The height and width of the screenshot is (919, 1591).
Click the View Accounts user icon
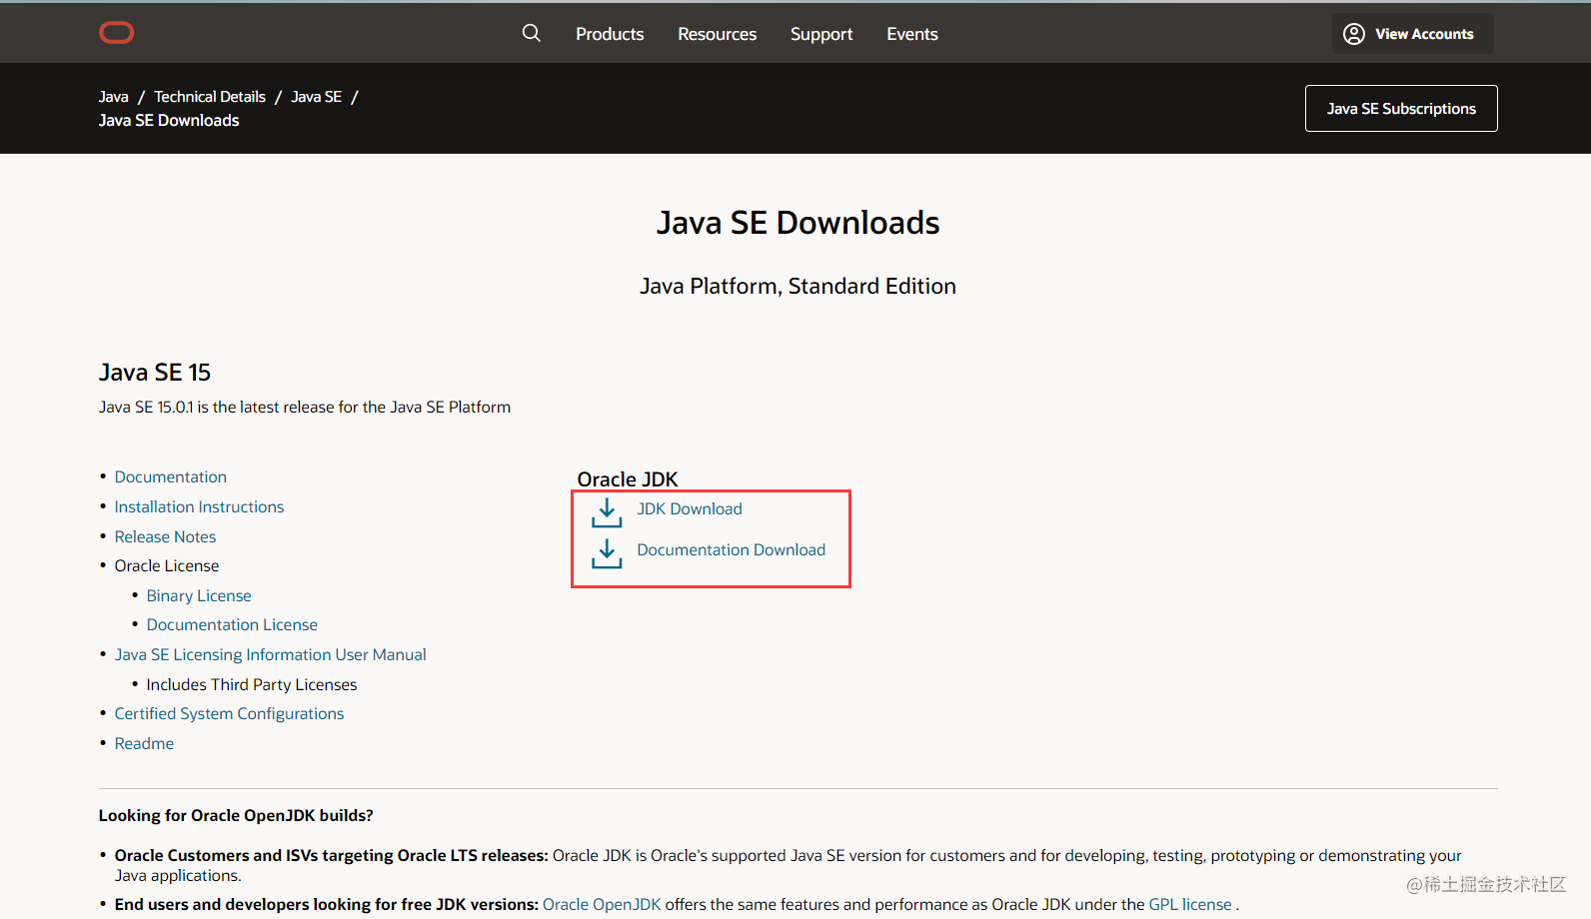pos(1354,34)
